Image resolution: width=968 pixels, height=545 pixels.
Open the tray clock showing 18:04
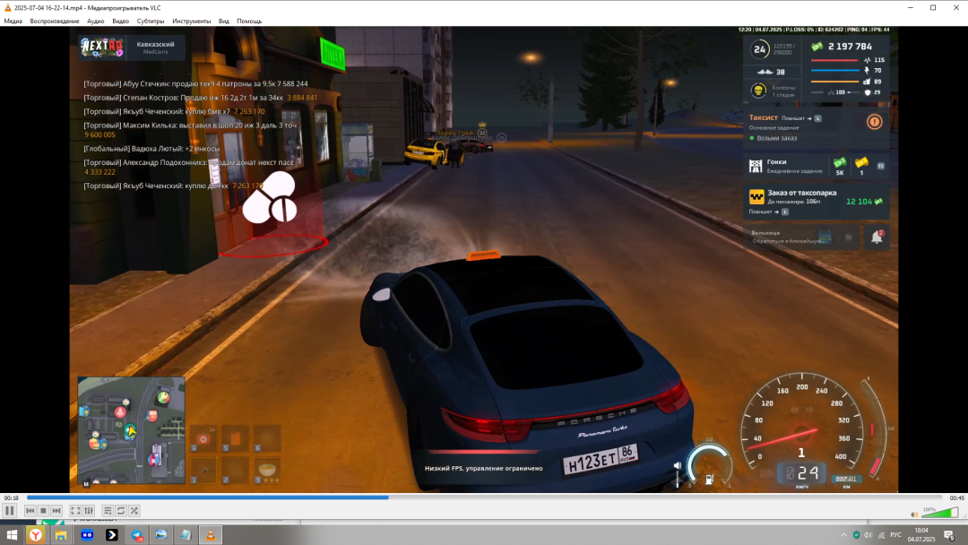[921, 534]
